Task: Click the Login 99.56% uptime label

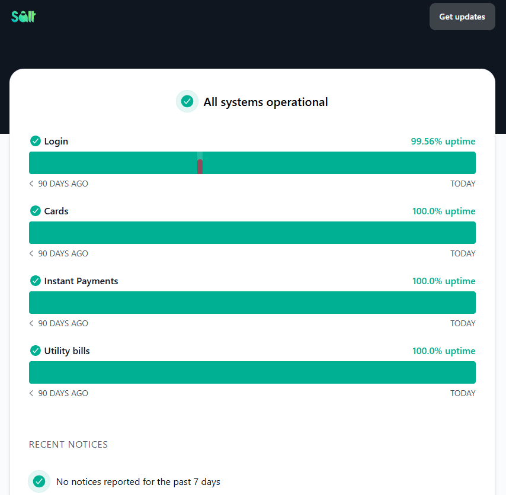Action: click(443, 142)
